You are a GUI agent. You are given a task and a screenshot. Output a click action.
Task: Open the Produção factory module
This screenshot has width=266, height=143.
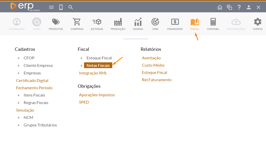pyautogui.click(x=118, y=22)
